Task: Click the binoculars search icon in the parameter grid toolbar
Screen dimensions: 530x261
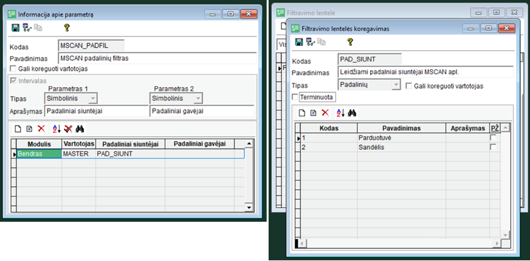Action: (x=80, y=129)
